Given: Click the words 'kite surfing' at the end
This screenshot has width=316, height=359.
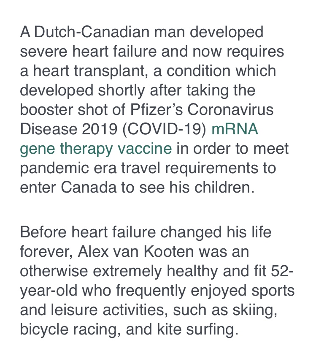Looking at the screenshot, I should click(x=196, y=330).
